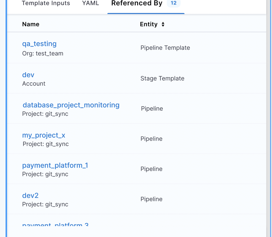
Task: Open the partially visible payment_platform_3 link
Action: [x=55, y=225]
